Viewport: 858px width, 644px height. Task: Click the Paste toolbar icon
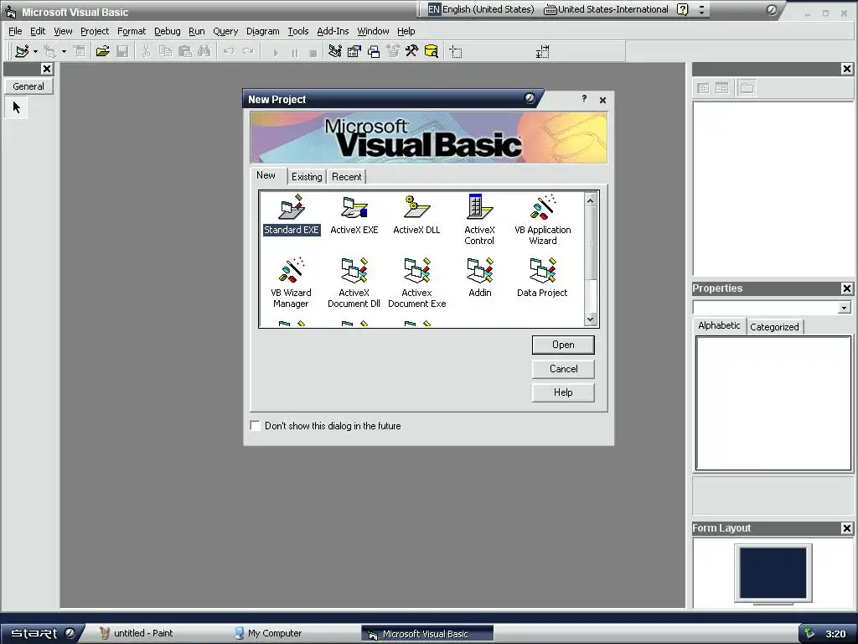(185, 51)
